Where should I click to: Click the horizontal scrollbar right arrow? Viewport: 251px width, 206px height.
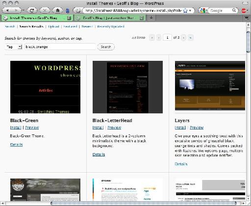click(244, 204)
